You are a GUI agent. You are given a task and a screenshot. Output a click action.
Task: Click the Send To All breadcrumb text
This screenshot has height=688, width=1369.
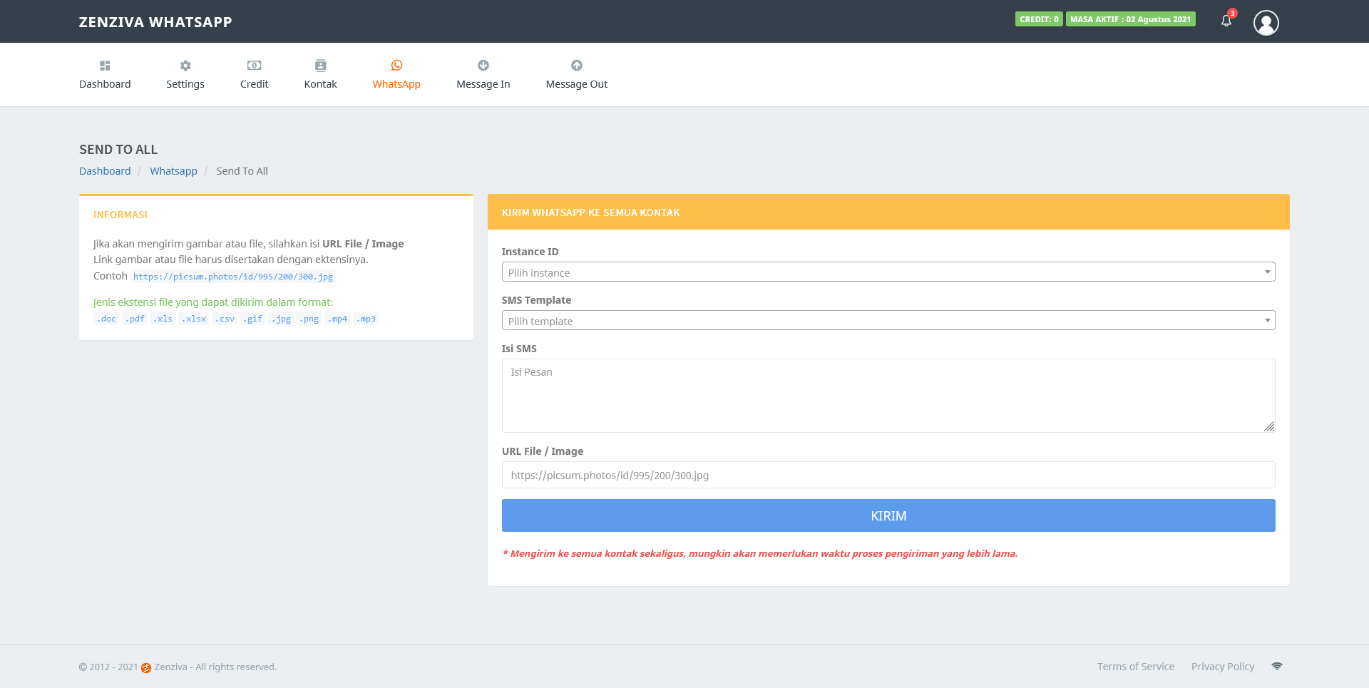coord(242,171)
